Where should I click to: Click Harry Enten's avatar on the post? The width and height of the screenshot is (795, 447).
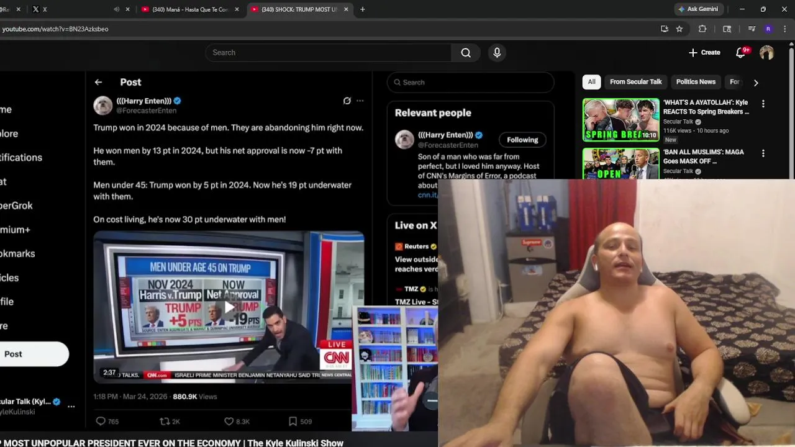pyautogui.click(x=102, y=106)
